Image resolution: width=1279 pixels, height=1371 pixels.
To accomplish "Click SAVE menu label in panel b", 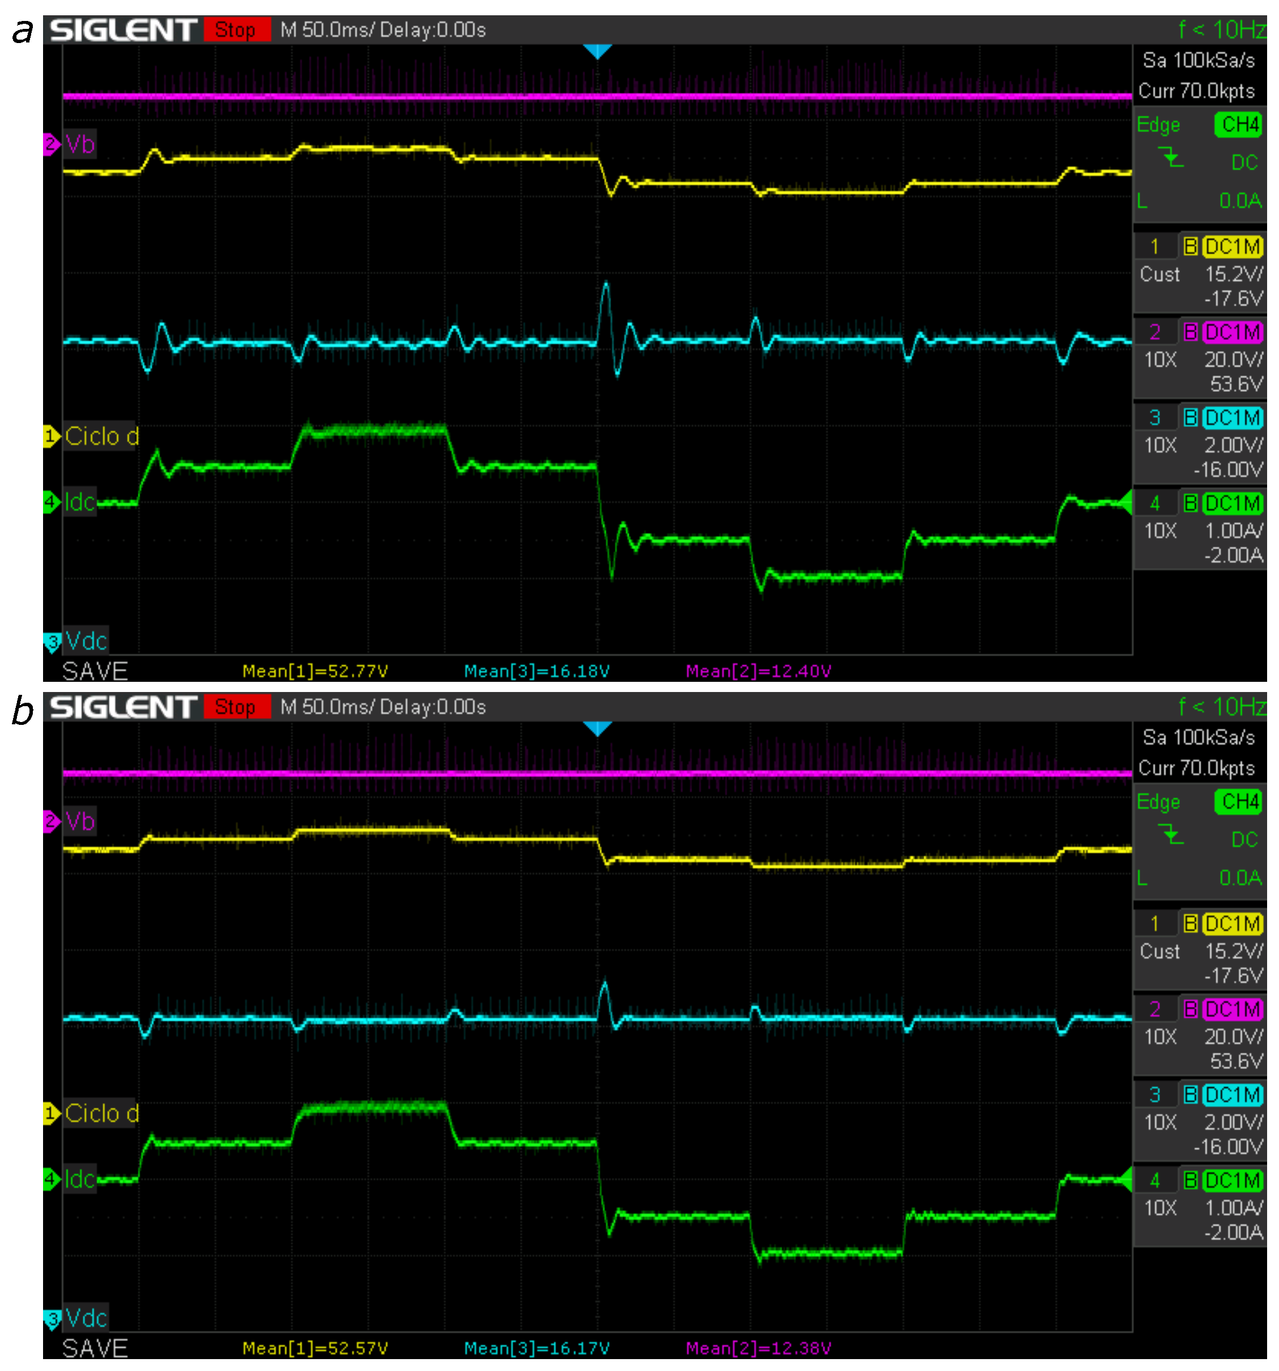I will pyautogui.click(x=95, y=1348).
